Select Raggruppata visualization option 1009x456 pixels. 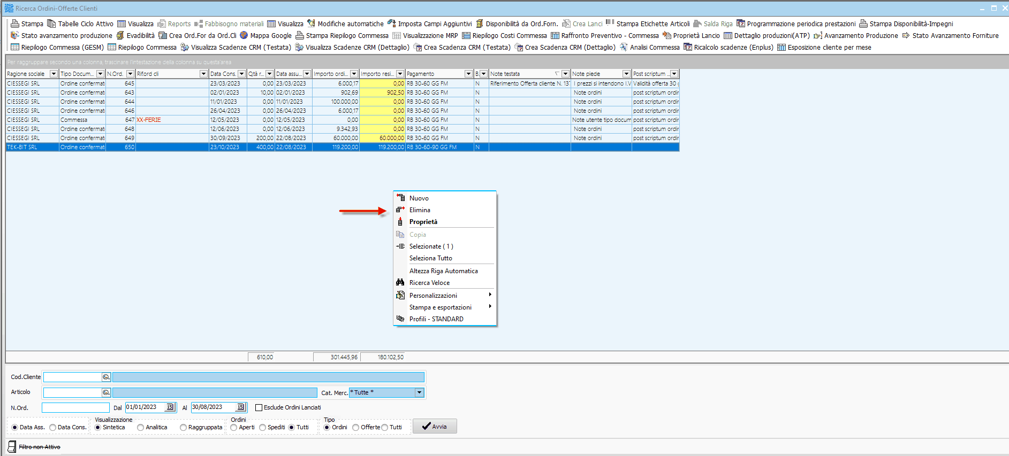[183, 427]
